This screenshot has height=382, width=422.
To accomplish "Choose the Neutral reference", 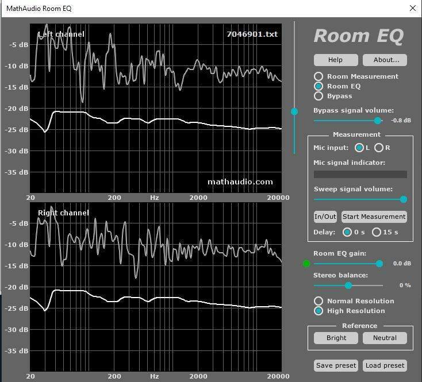I will point(385,338).
